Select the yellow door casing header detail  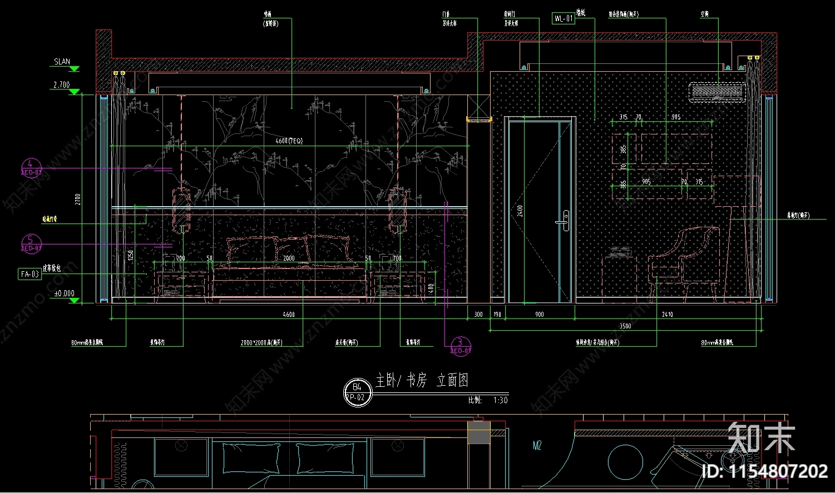click(x=479, y=119)
